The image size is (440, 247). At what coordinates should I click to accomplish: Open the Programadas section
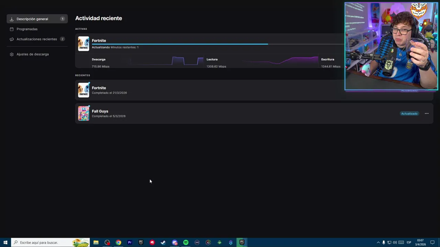[37, 29]
